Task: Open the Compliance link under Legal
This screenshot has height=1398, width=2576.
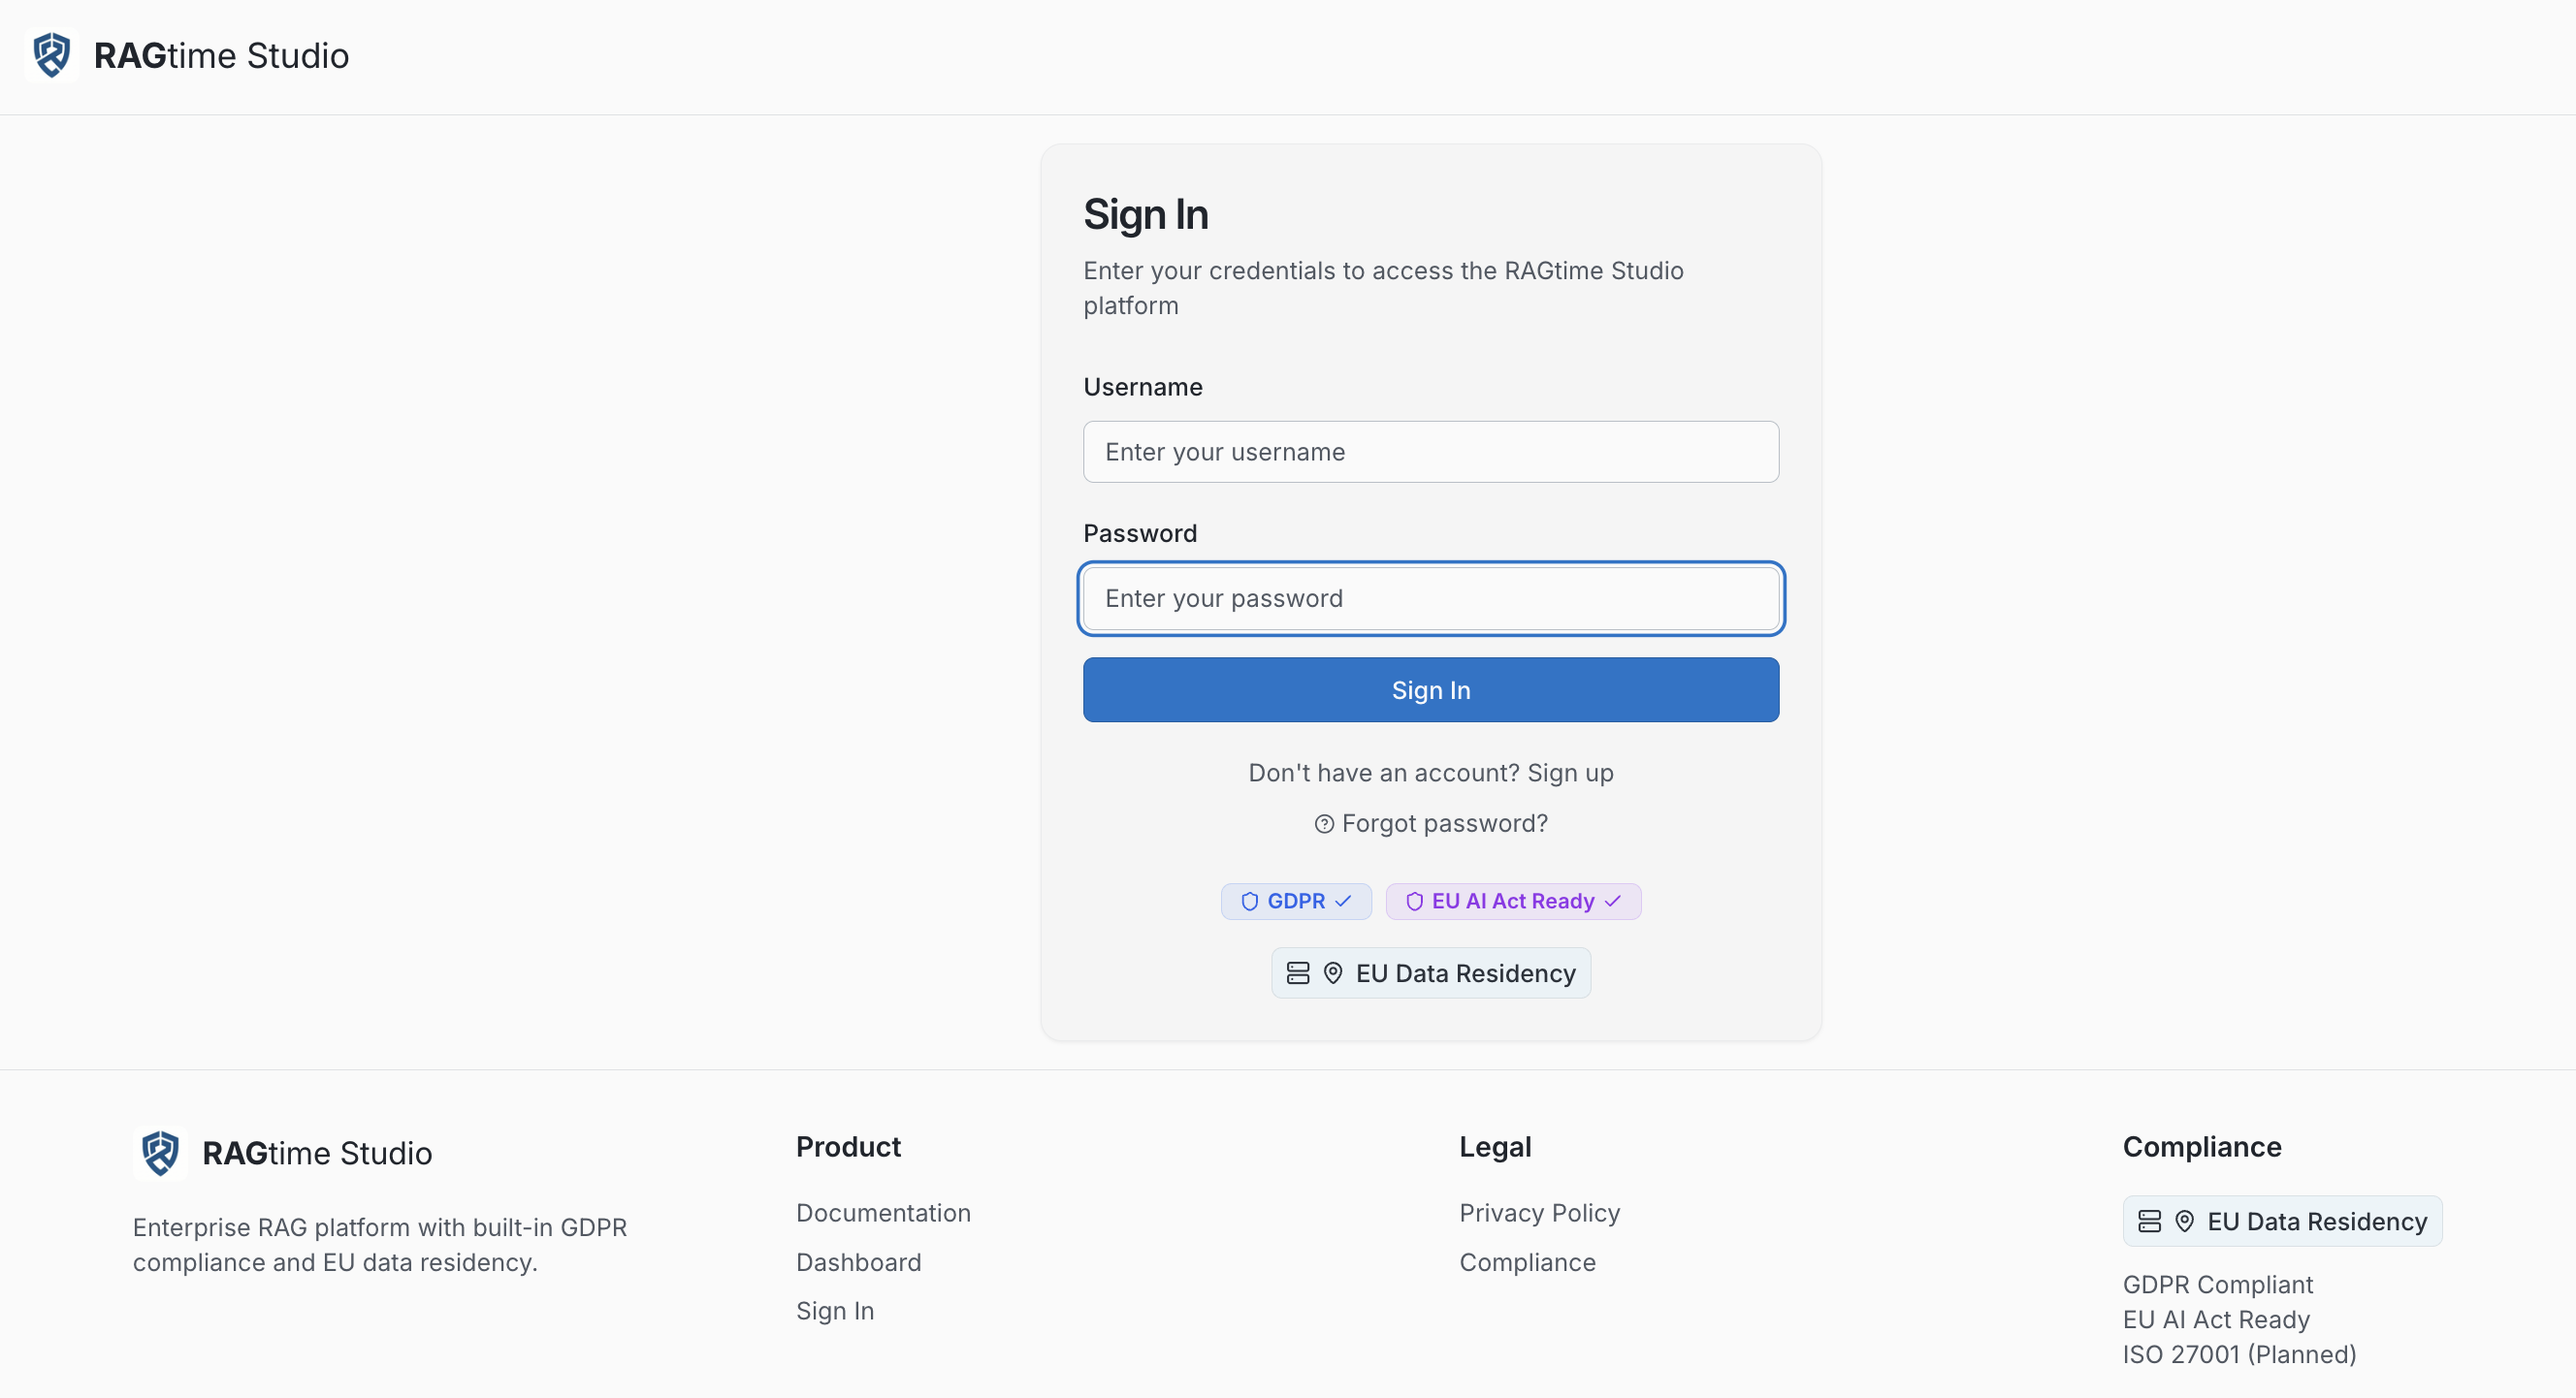Action: (1527, 1262)
